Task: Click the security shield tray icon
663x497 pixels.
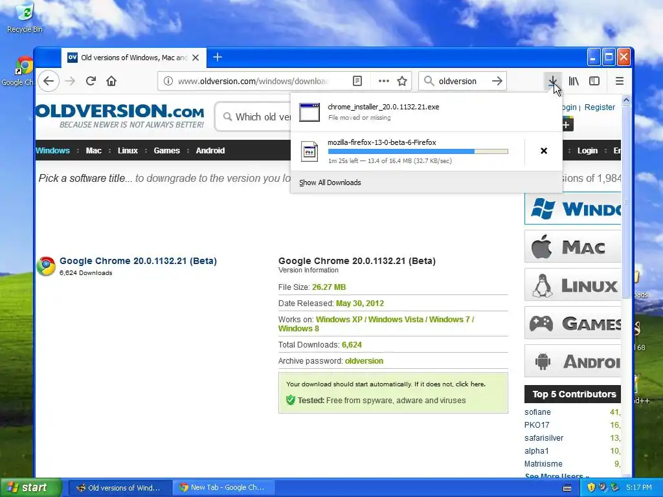Action: [591, 488]
